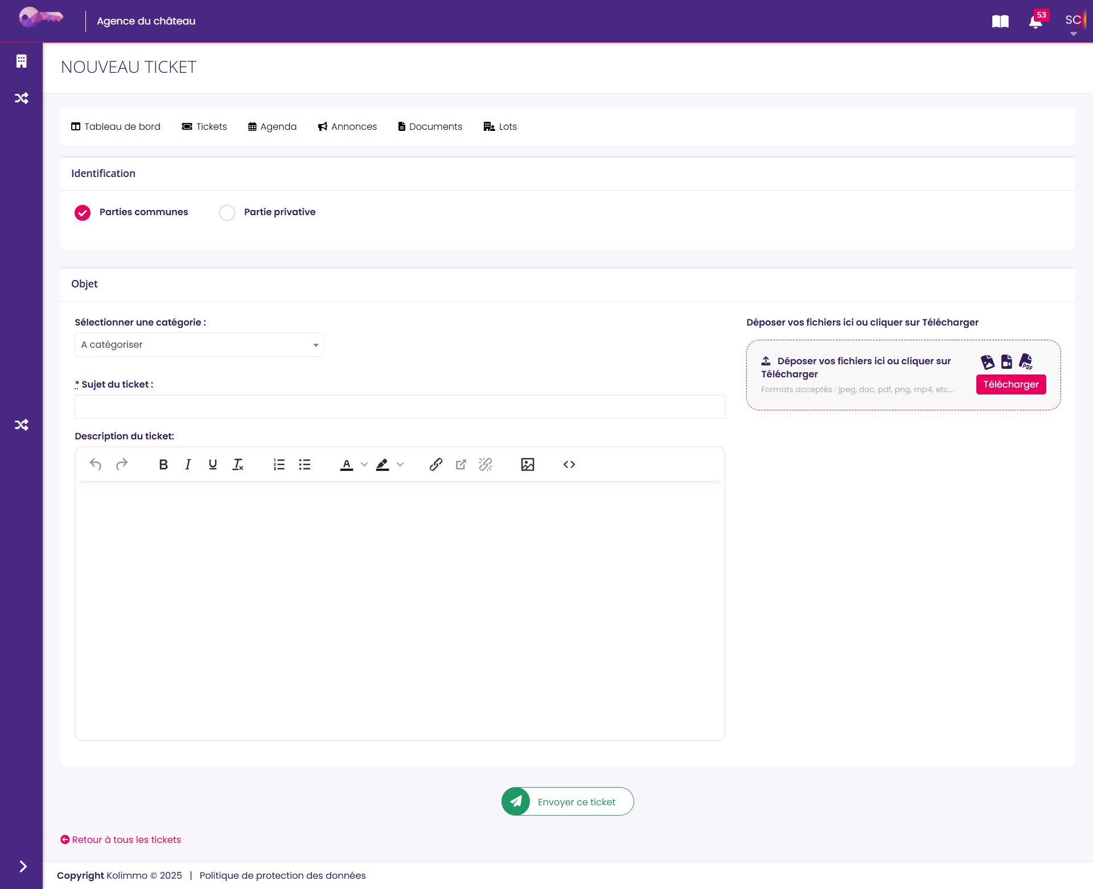Viewport: 1093px width, 889px height.
Task: Clear text formatting
Action: pyautogui.click(x=238, y=464)
